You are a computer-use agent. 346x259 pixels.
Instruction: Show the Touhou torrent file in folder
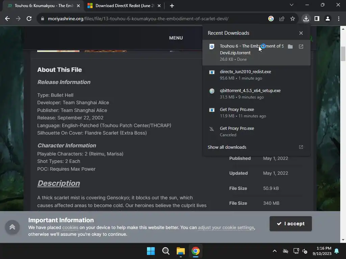coord(290,47)
